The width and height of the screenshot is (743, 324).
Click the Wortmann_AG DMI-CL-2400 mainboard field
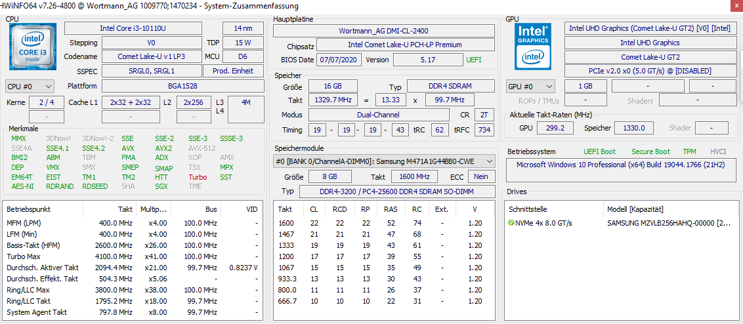click(384, 31)
